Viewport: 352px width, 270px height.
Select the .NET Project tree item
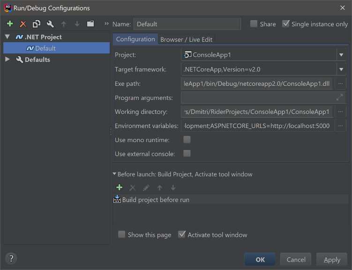click(x=38, y=37)
